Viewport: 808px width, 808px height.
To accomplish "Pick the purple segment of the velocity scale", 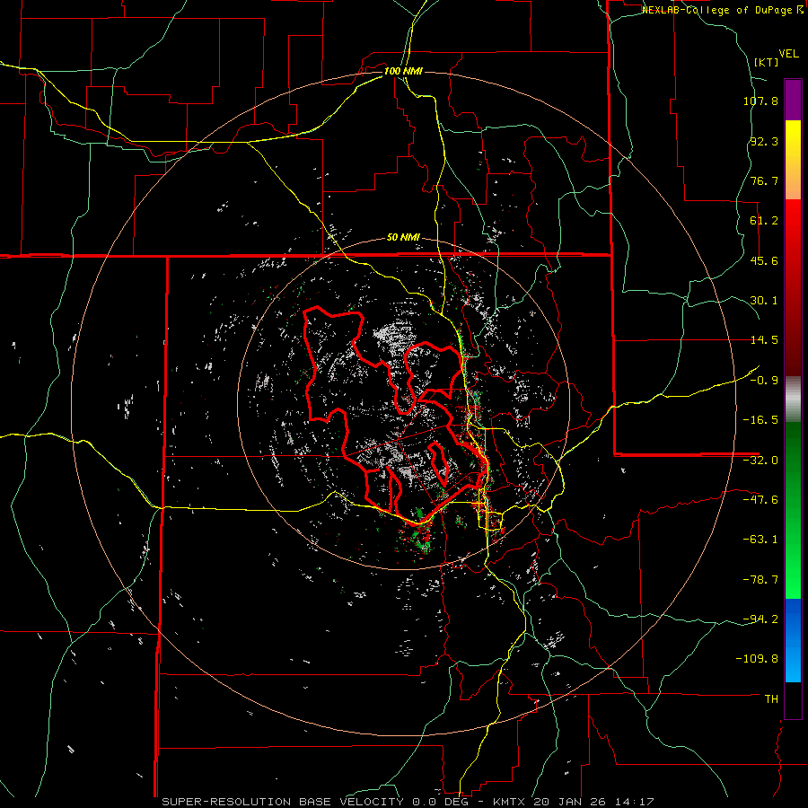I will (793, 99).
